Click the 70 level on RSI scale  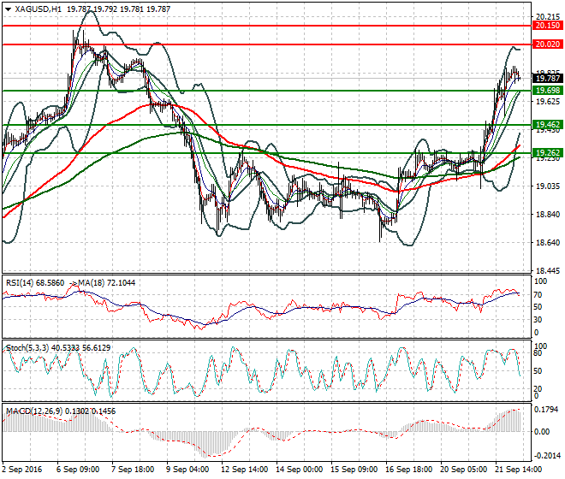(x=538, y=295)
